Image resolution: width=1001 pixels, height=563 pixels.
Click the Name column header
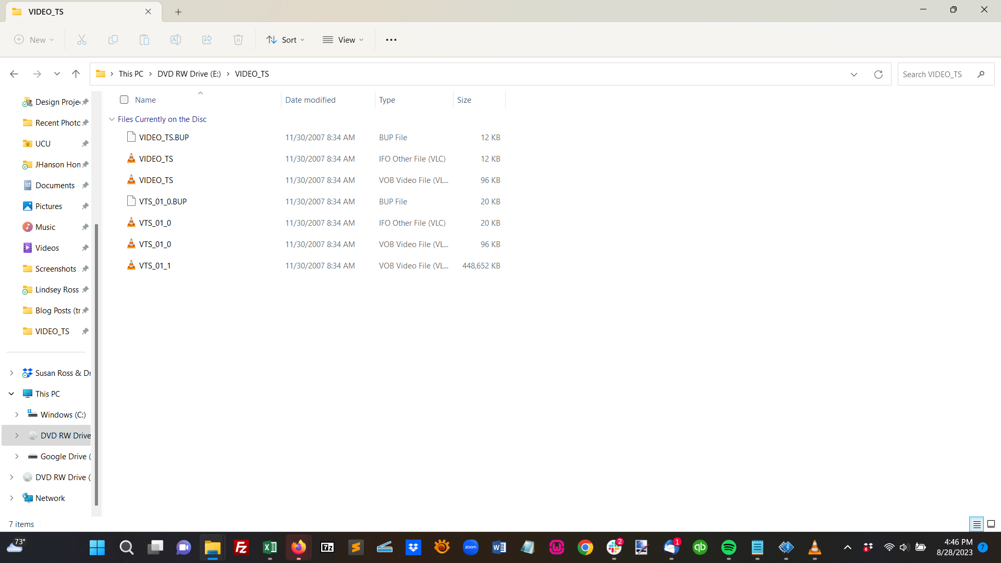pos(200,100)
